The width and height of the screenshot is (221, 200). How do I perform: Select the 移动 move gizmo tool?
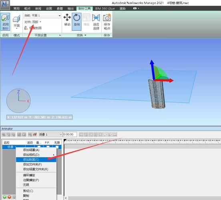pos(67,20)
